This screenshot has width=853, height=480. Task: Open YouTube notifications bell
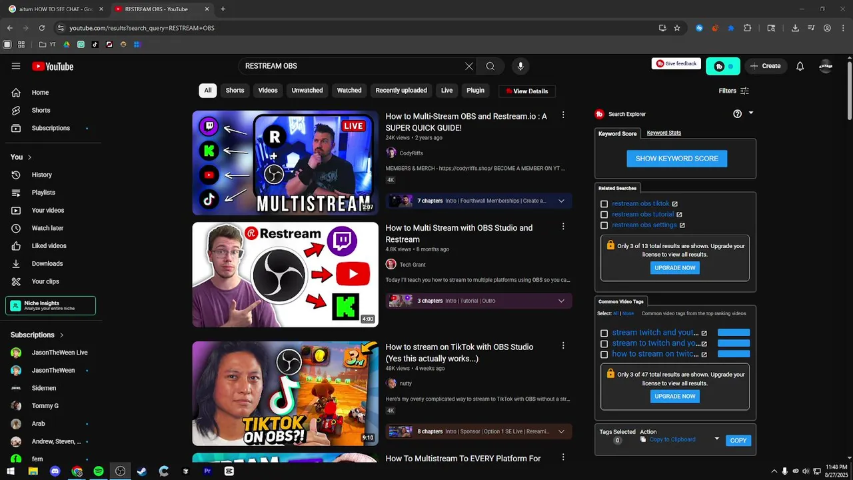pos(800,66)
